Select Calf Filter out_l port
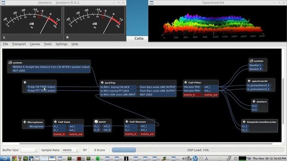287x161 pixels. 211,87
